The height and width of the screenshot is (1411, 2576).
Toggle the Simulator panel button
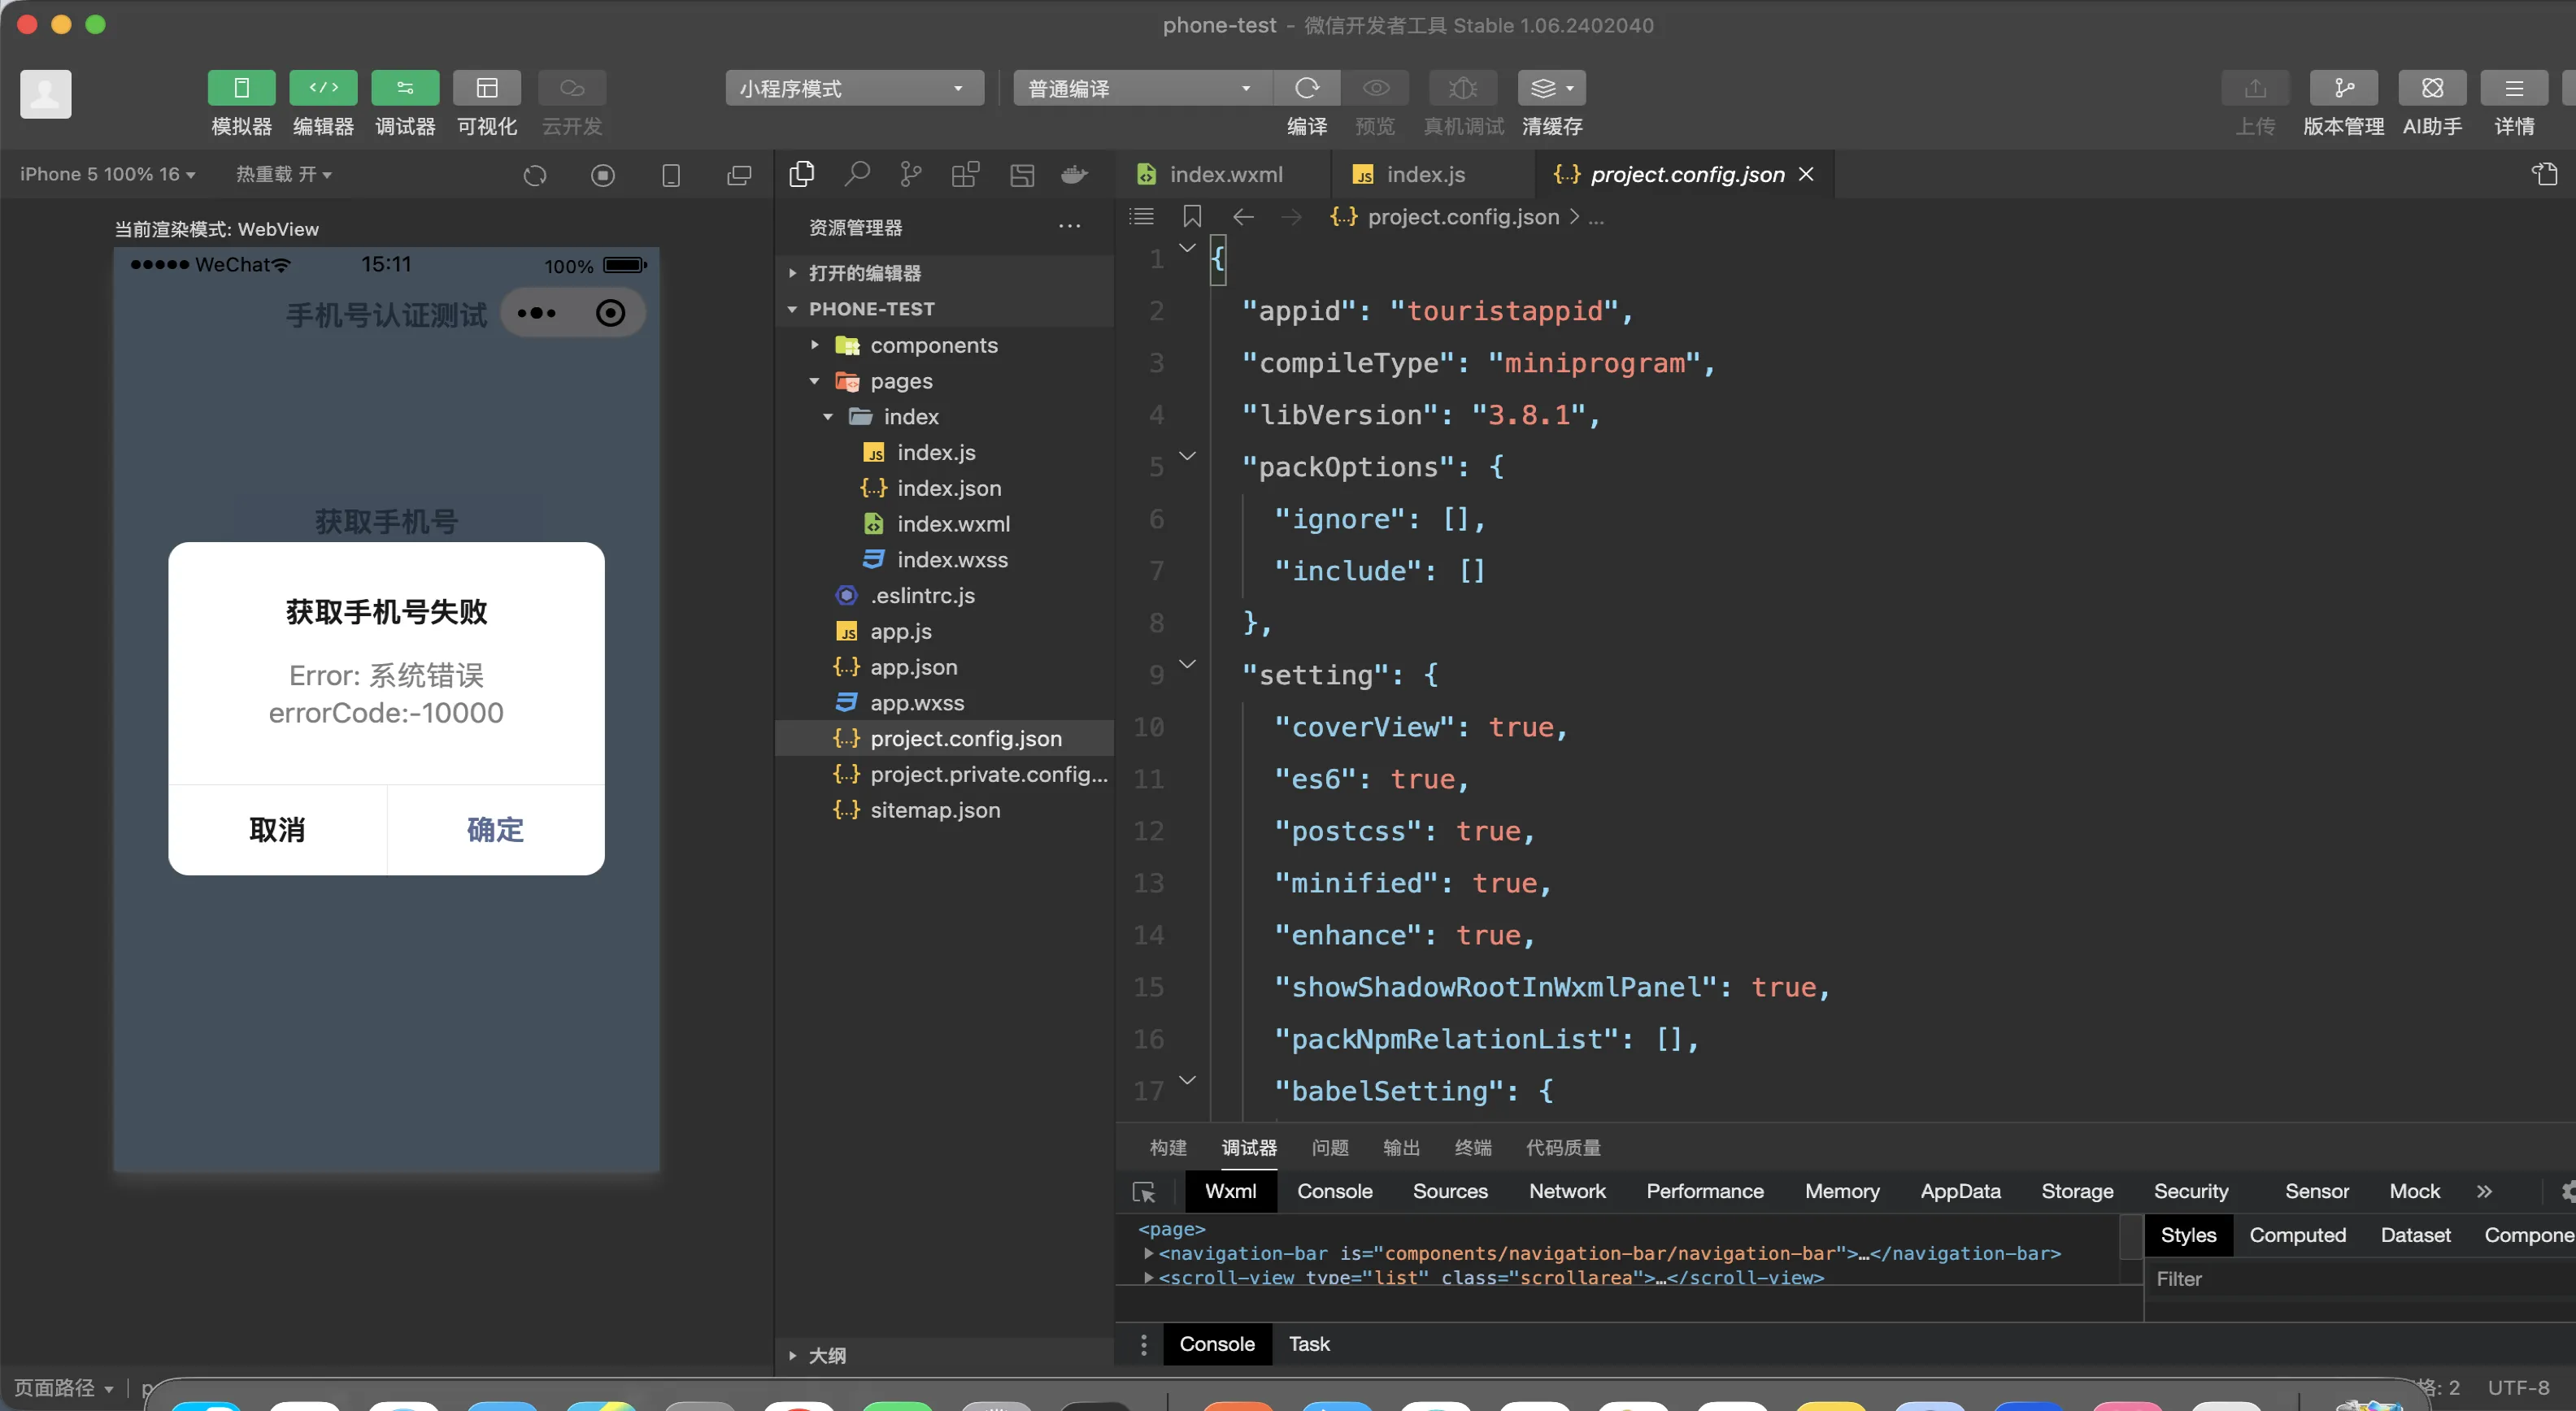(x=241, y=88)
